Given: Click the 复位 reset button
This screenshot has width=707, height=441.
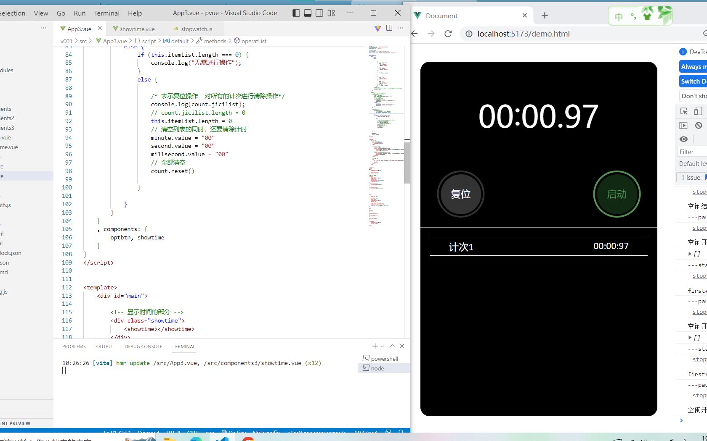Looking at the screenshot, I should coord(461,194).
